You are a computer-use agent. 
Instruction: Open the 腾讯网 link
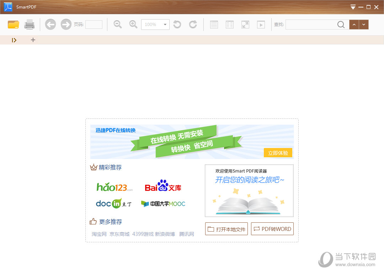(186, 234)
